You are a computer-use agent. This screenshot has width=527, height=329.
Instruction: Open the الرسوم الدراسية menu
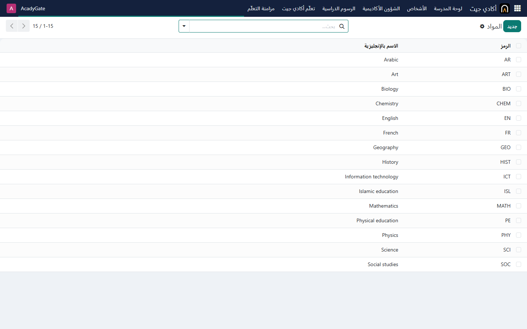(339, 8)
